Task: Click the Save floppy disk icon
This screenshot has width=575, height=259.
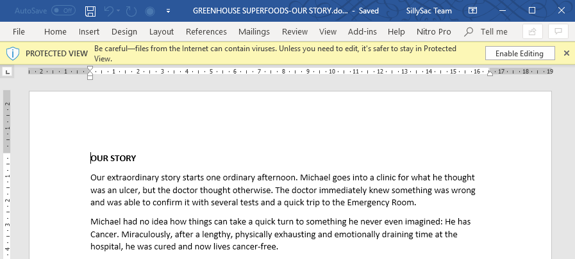Action: coord(90,11)
